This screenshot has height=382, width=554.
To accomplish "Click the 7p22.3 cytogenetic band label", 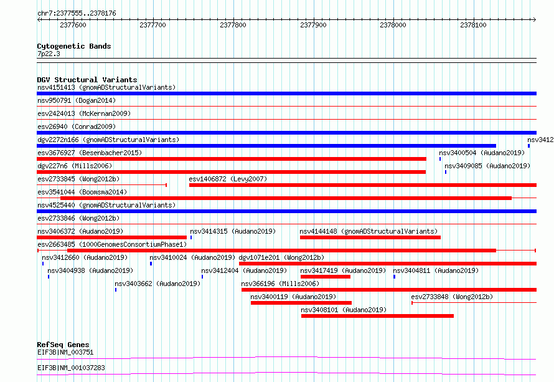I will (x=49, y=54).
